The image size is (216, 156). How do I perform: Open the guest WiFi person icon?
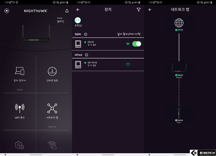(x=52, y=145)
